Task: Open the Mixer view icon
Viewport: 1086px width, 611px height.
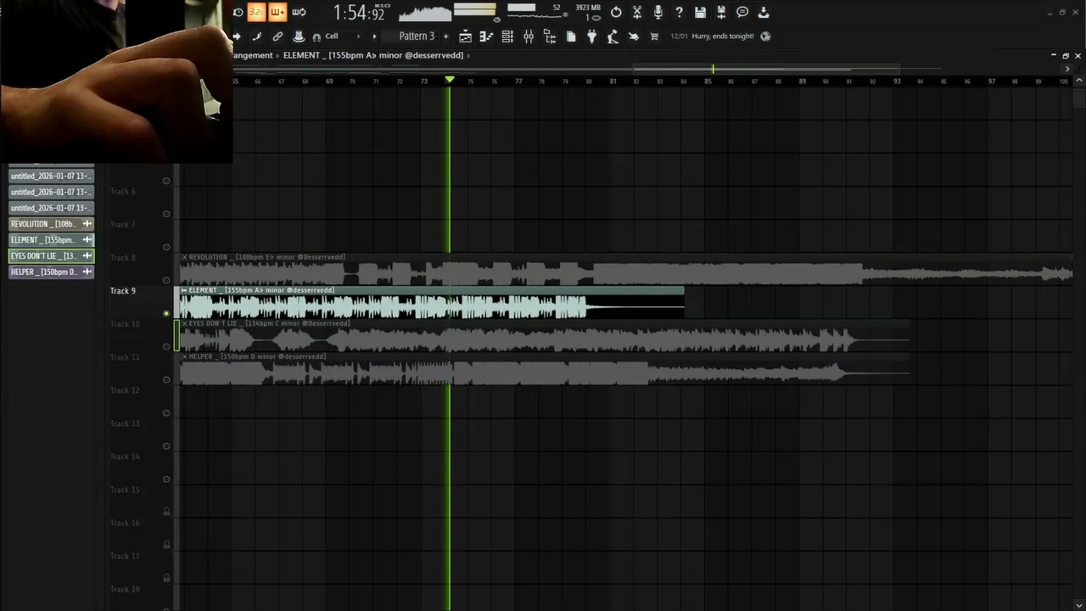Action: click(529, 36)
